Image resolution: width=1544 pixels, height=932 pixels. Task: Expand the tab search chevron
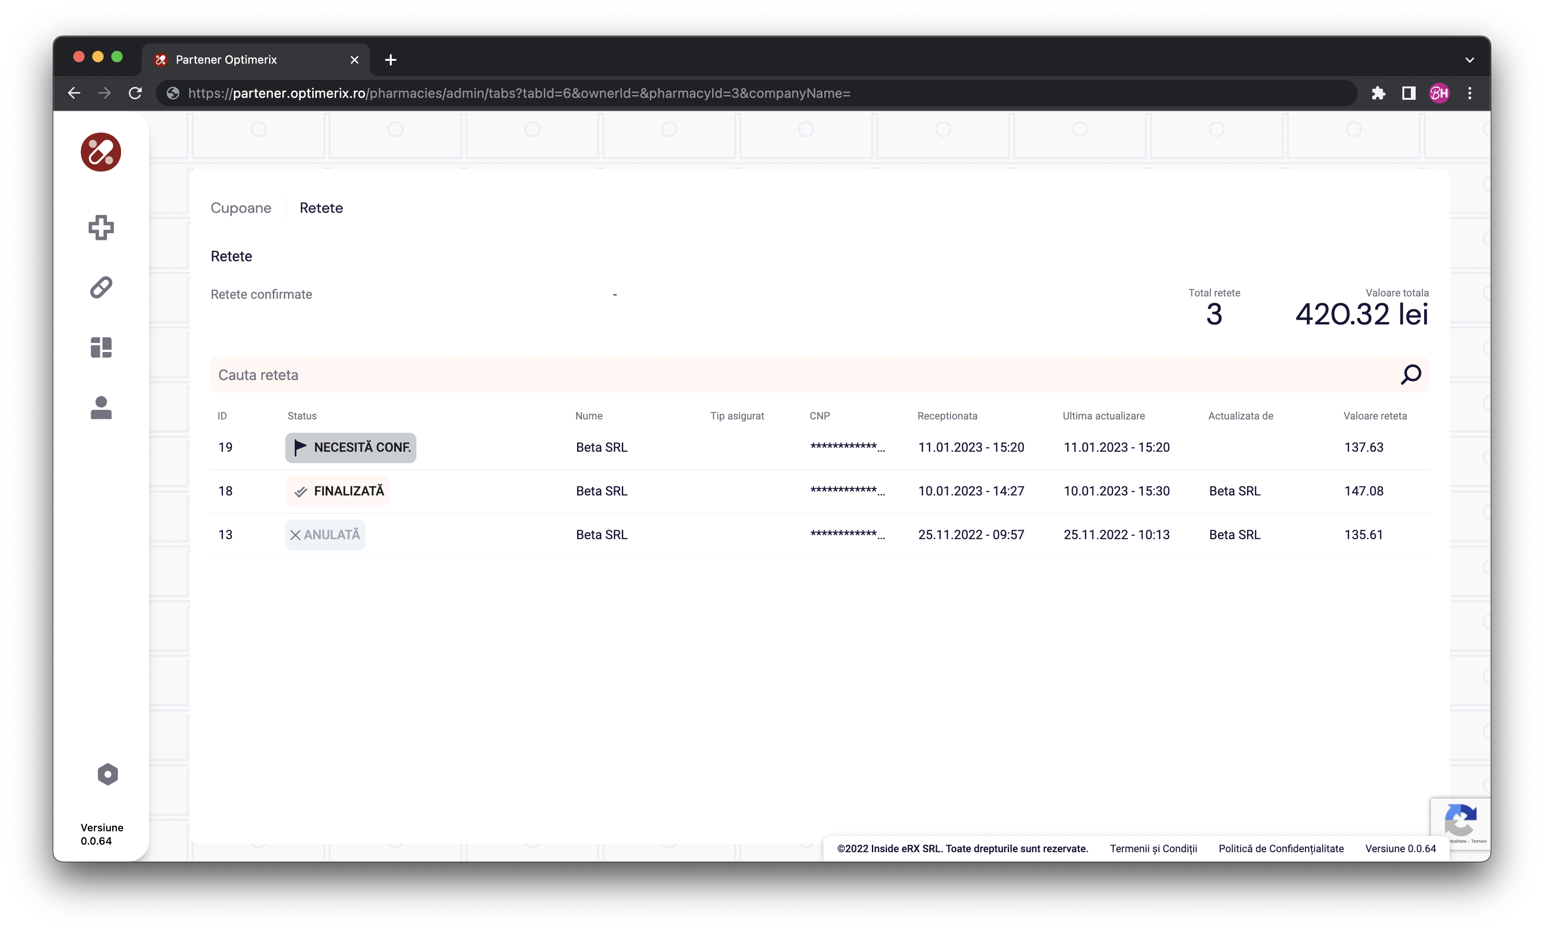pos(1469,60)
